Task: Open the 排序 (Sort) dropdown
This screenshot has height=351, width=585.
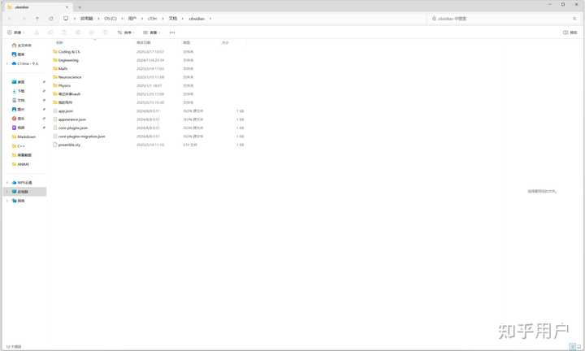Action: (126, 32)
